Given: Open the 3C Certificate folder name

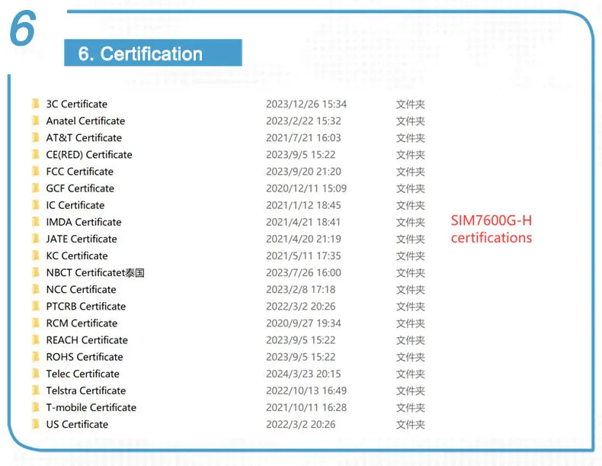Looking at the screenshot, I should [77, 104].
